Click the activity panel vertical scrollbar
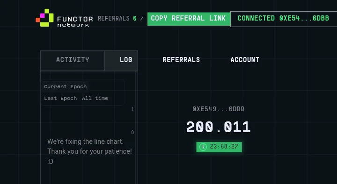 pyautogui.click(x=136, y=127)
